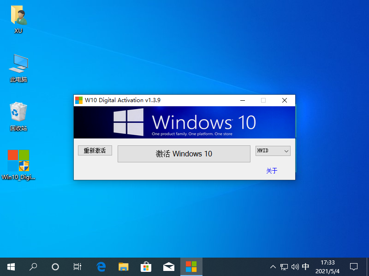Image resolution: width=369 pixels, height=276 pixels.
Task: Expand hidden icons in the system tray
Action: coord(273,267)
